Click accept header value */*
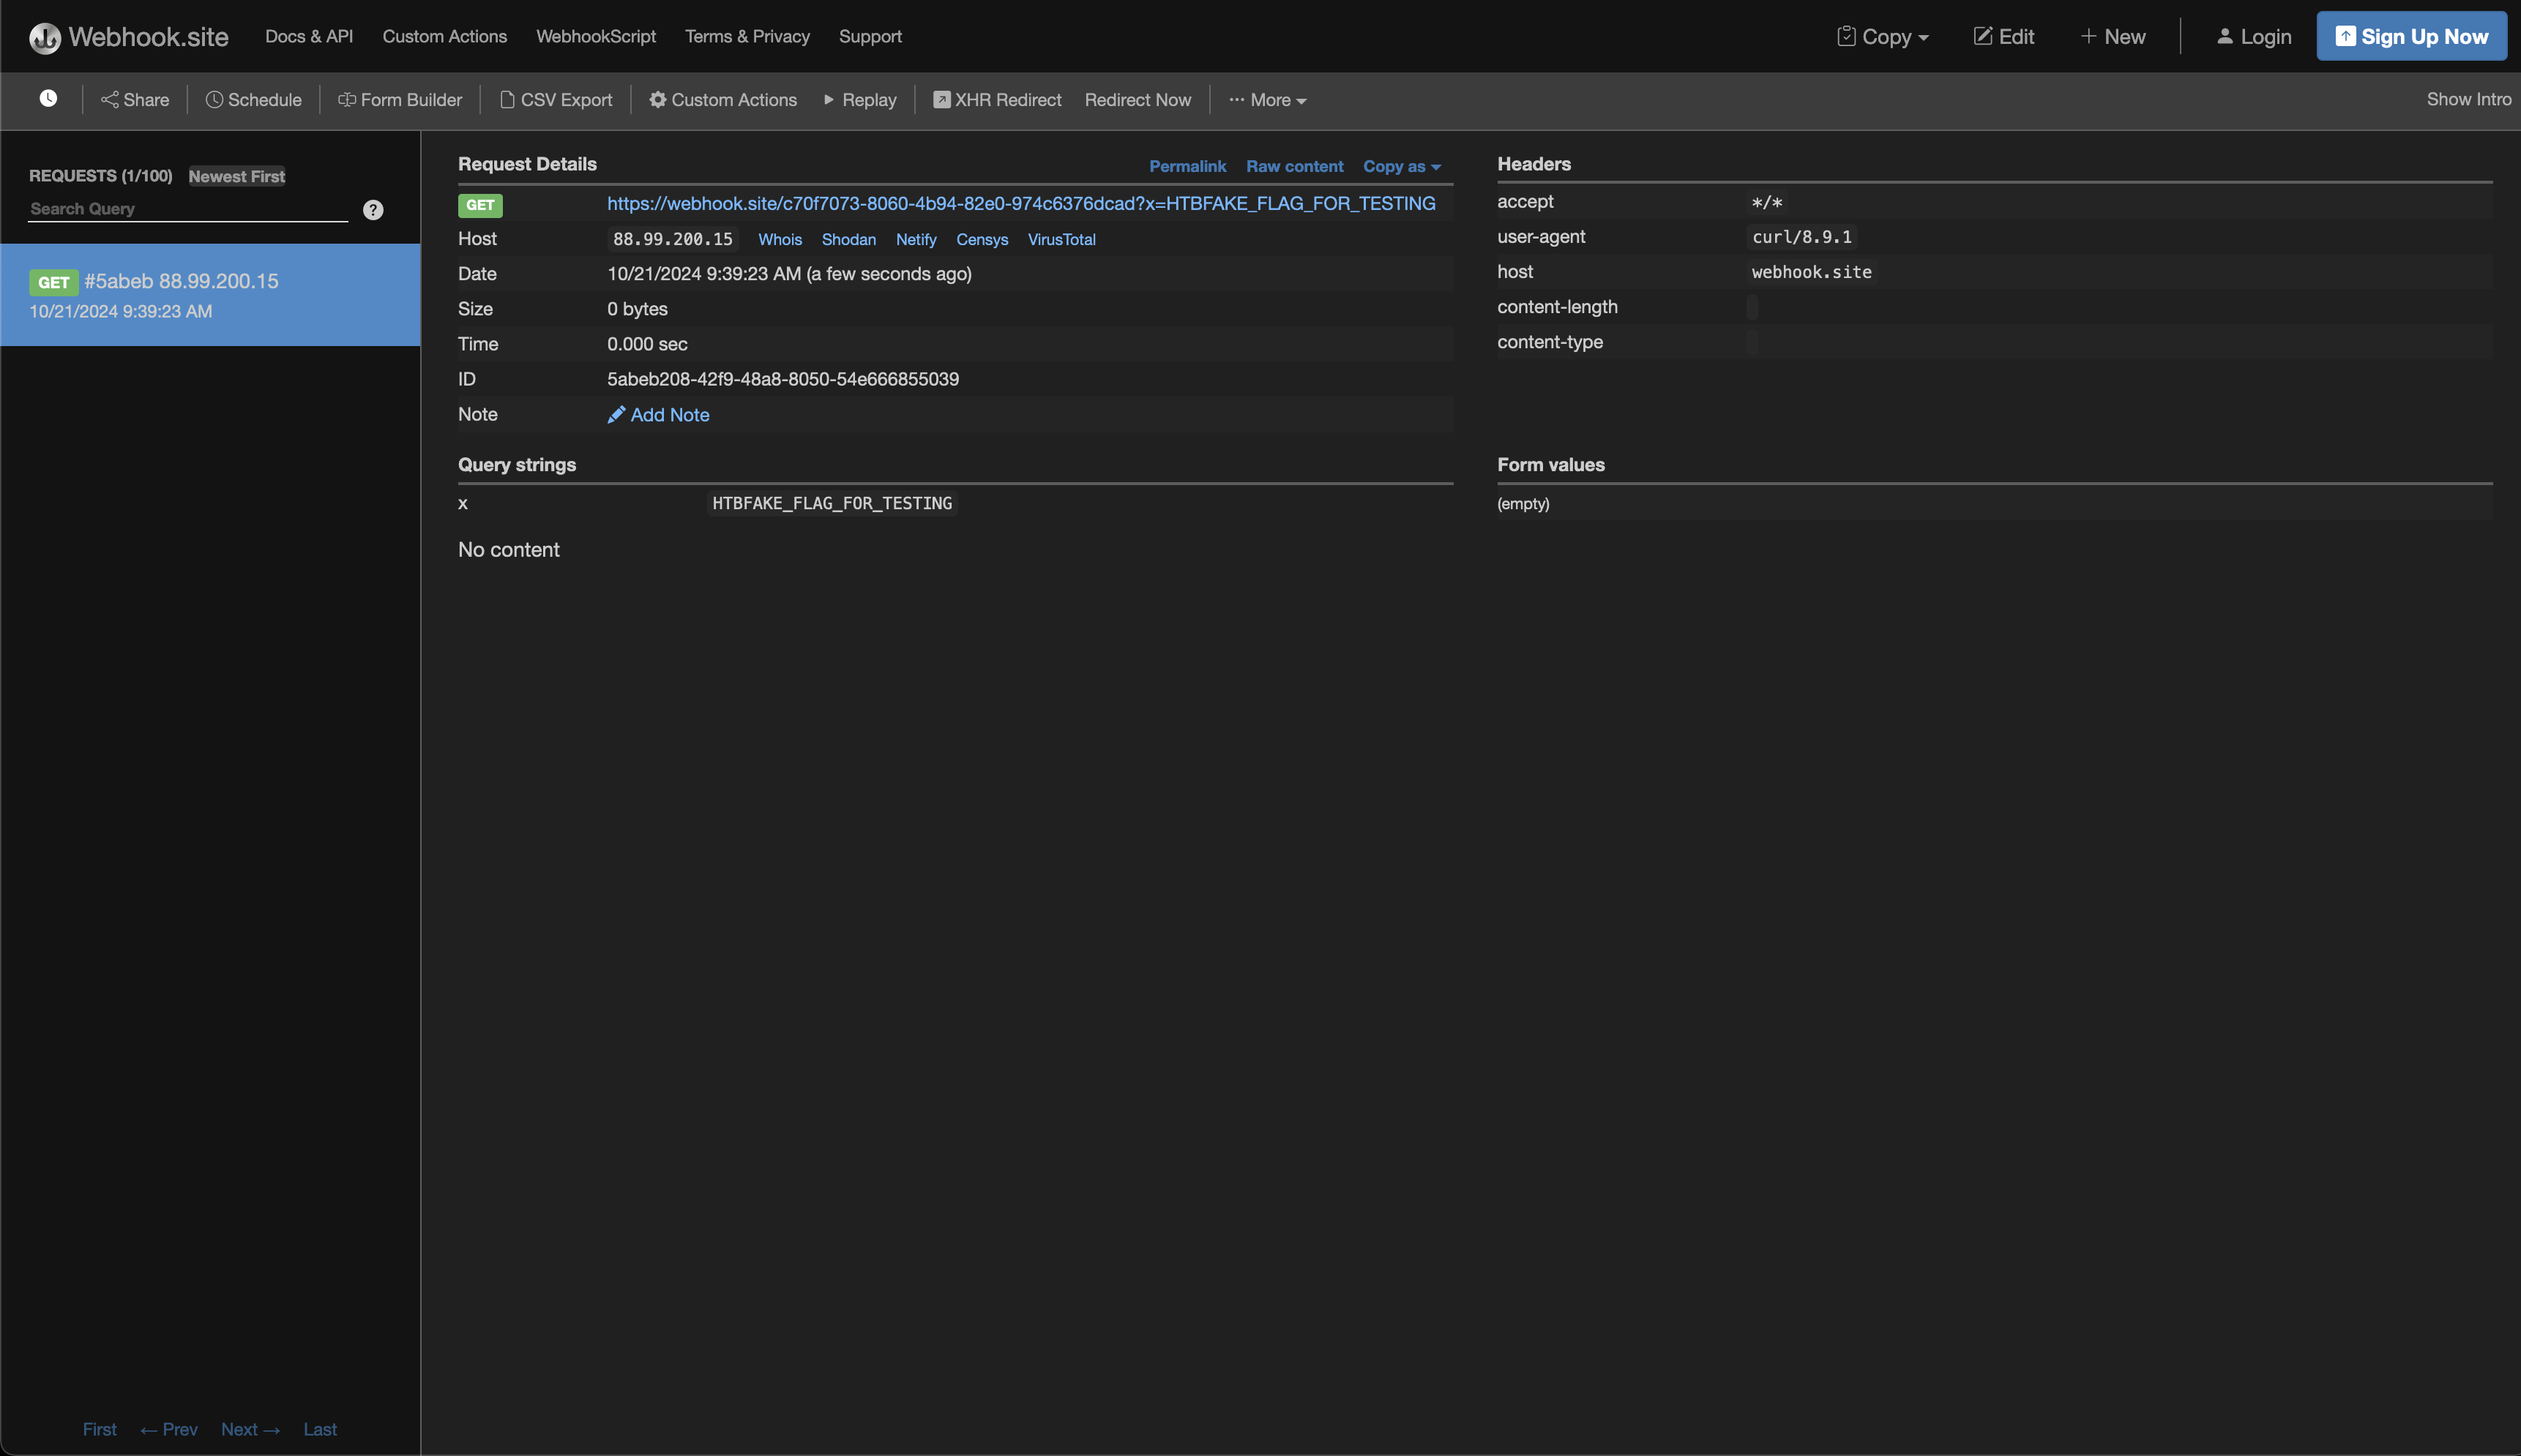The height and width of the screenshot is (1456, 2521). click(1768, 202)
